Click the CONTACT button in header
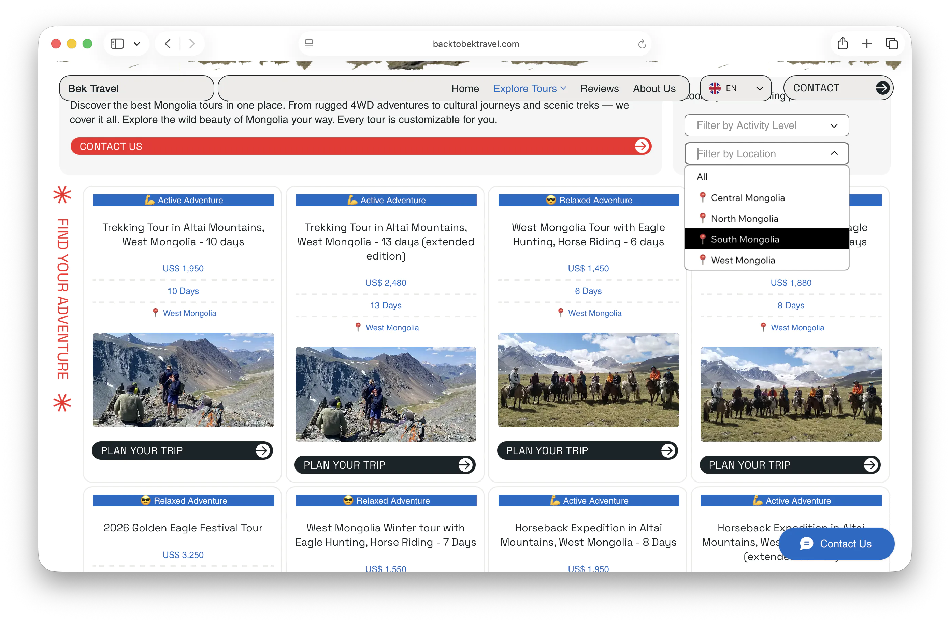Image resolution: width=950 pixels, height=622 pixels. [838, 88]
